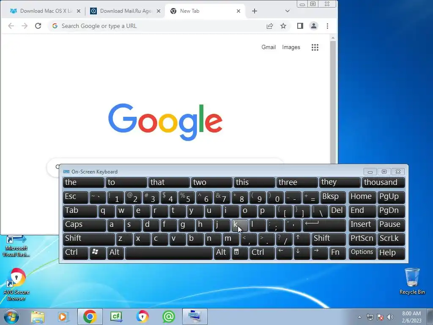433x325 pixels.
Task: Close the Download Mail.Ru Agent tab
Action: click(159, 11)
